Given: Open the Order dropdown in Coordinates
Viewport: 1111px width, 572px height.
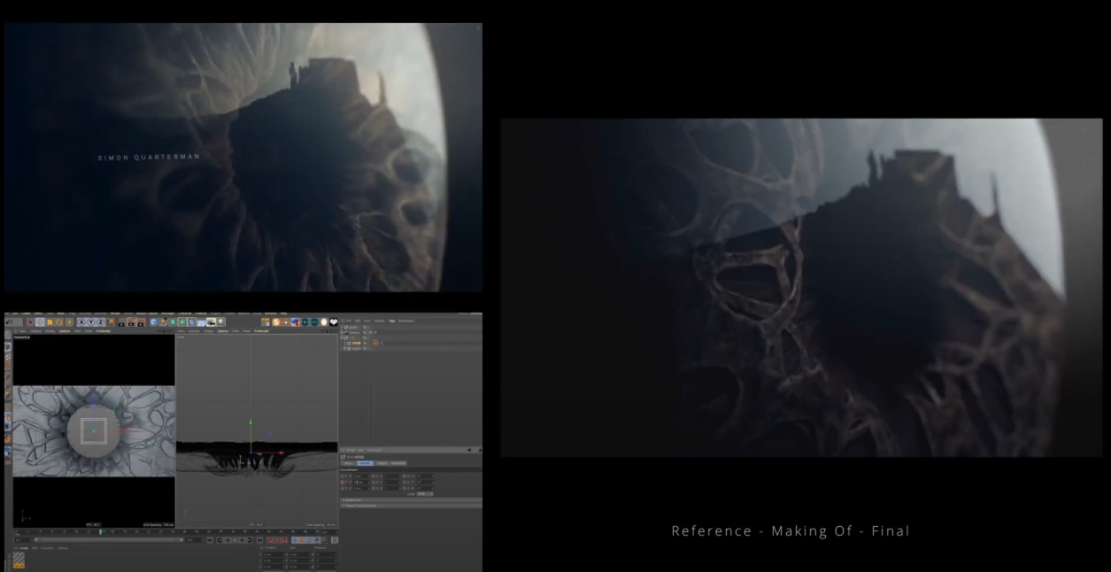Looking at the screenshot, I should [425, 494].
